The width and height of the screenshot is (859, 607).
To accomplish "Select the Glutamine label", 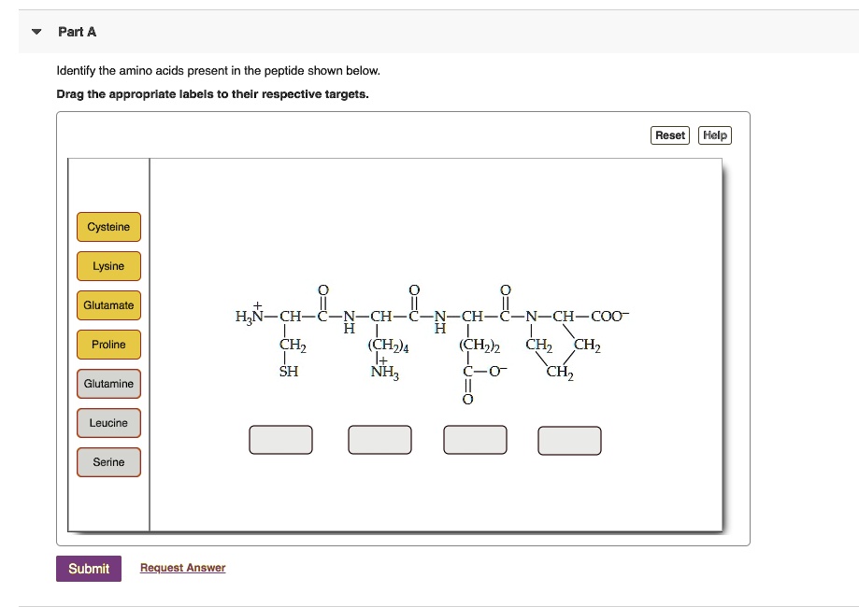I will click(x=108, y=384).
